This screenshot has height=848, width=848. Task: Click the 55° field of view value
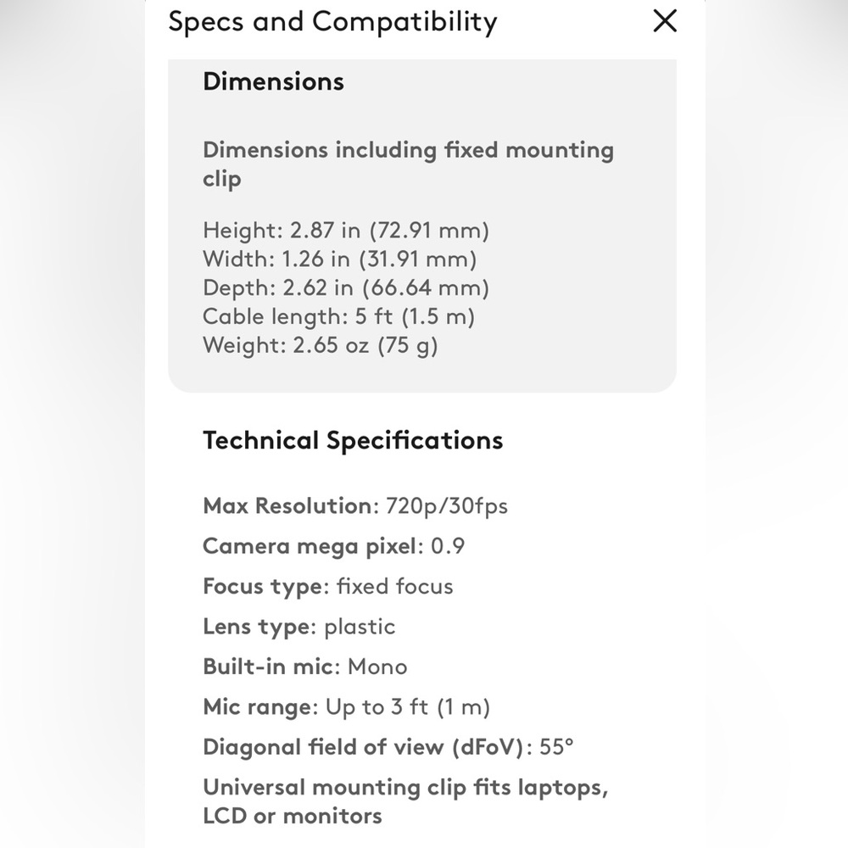(556, 747)
